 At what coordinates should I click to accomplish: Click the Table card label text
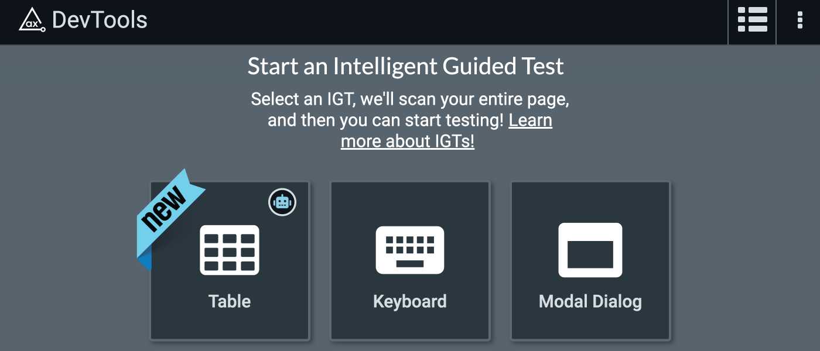pos(230,301)
